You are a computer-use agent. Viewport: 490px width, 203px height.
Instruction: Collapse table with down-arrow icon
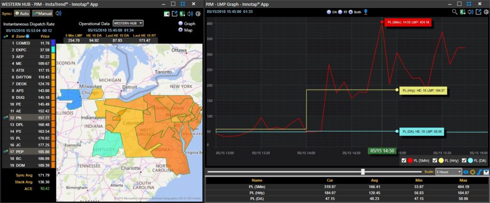pyautogui.click(x=487, y=172)
